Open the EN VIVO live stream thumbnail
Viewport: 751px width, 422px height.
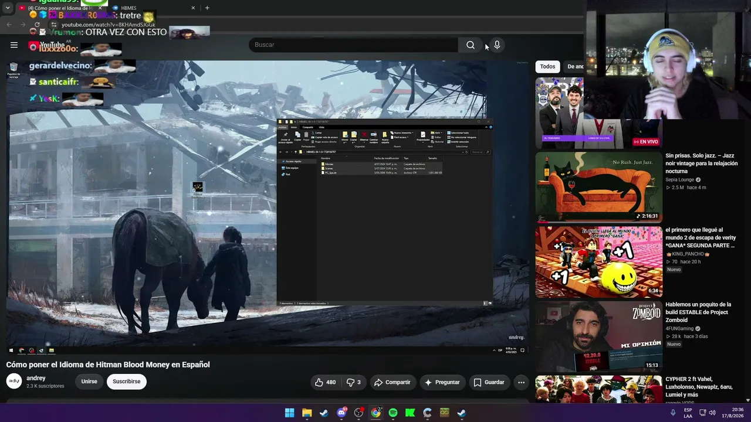(x=598, y=113)
